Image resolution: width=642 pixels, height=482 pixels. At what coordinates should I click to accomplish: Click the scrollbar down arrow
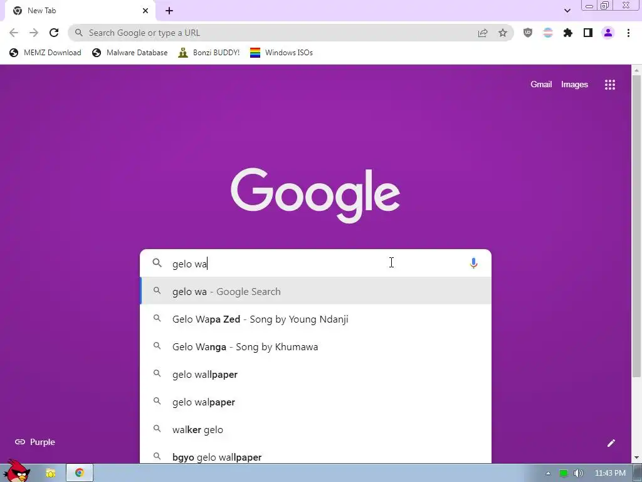(x=636, y=458)
